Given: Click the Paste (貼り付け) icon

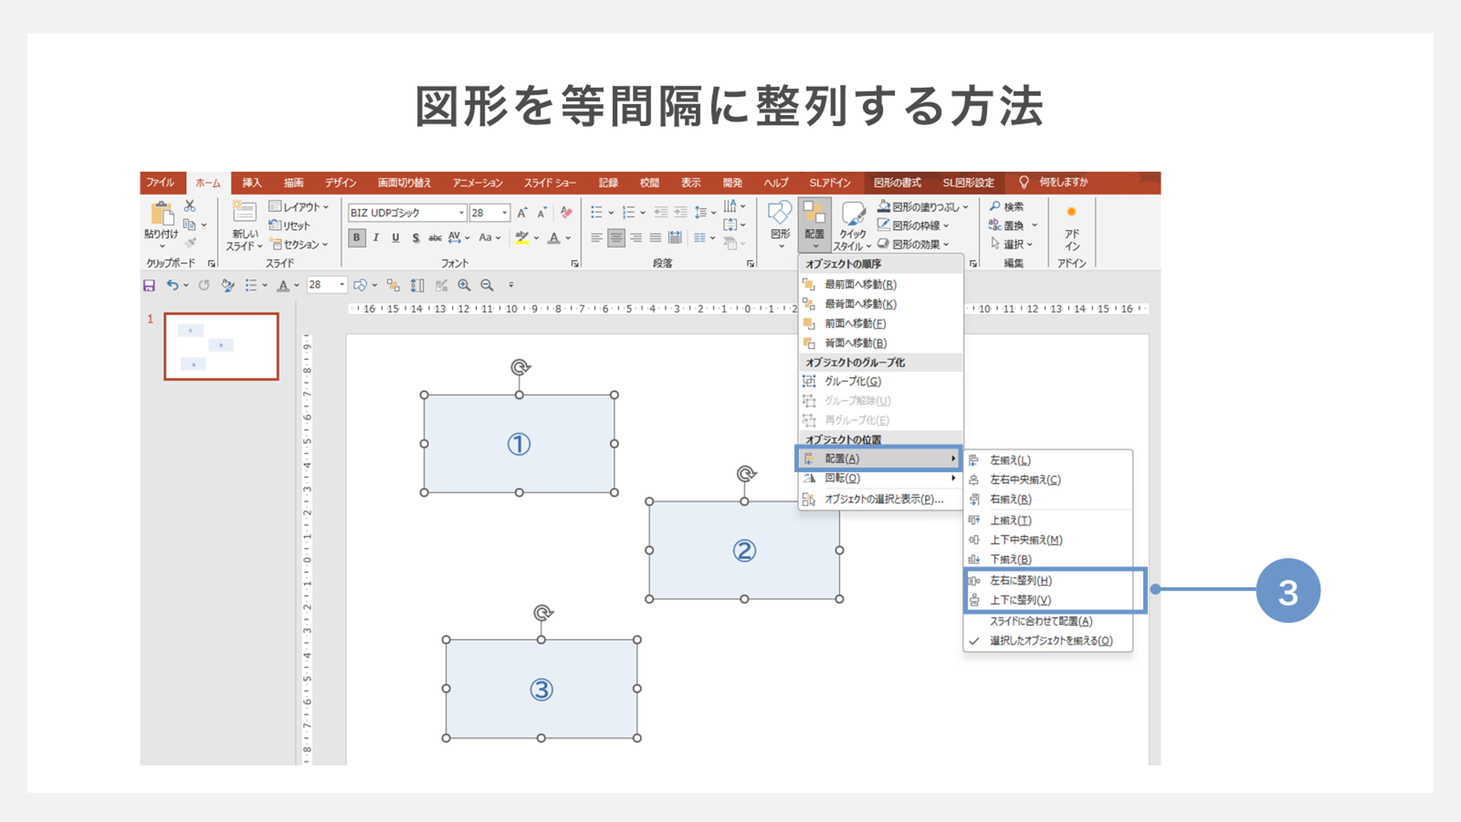Looking at the screenshot, I should pyautogui.click(x=160, y=213).
